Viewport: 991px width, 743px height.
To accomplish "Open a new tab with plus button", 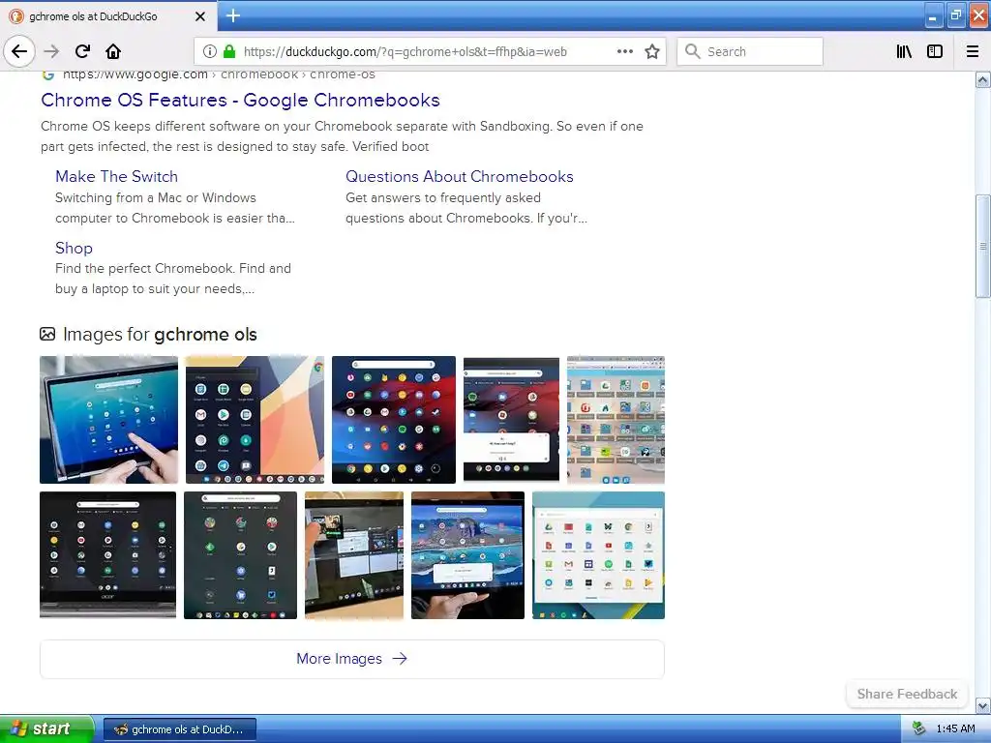I will [x=233, y=15].
